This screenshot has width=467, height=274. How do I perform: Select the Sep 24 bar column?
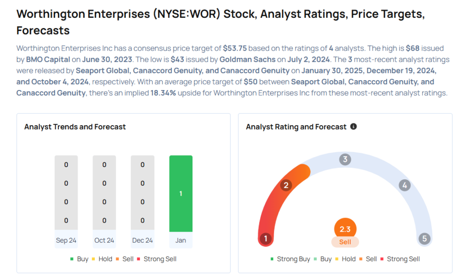(x=66, y=193)
